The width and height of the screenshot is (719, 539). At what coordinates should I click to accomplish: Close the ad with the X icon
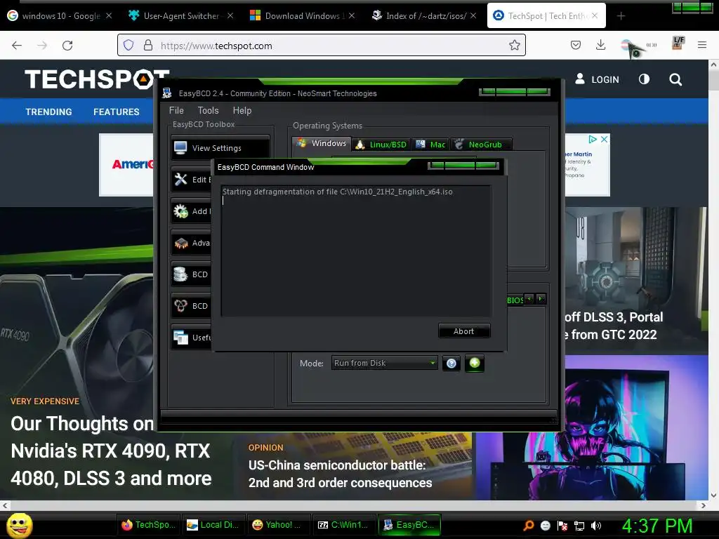[605, 140]
